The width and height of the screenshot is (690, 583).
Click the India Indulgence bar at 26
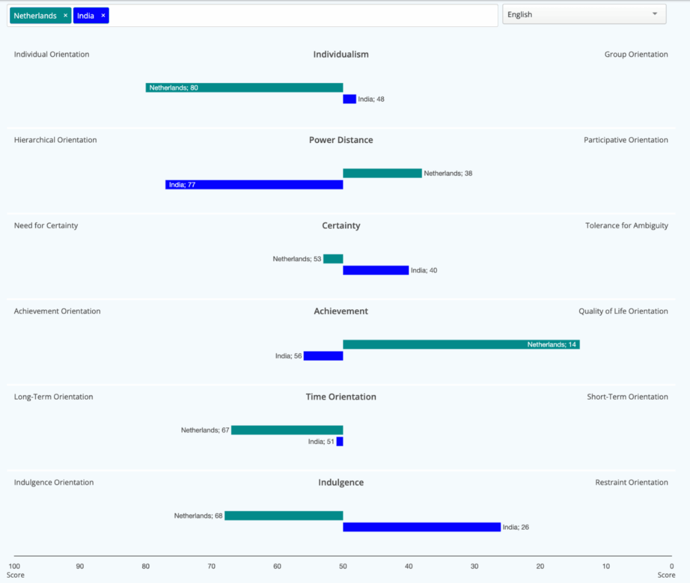[x=422, y=527]
